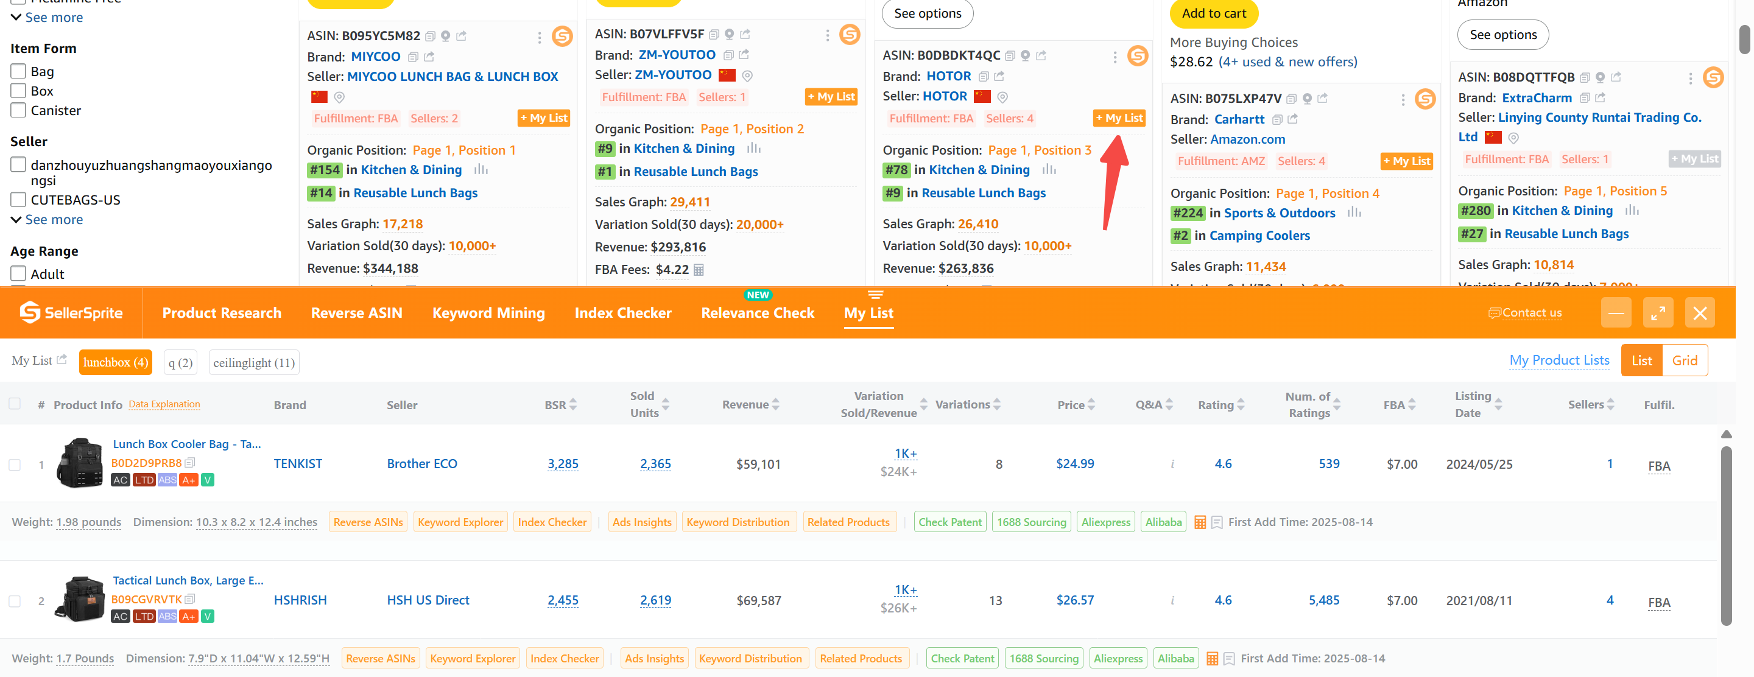Check the danzhouyuzhuangshangmaoyouxiangongsi seller checkbox

18,164
